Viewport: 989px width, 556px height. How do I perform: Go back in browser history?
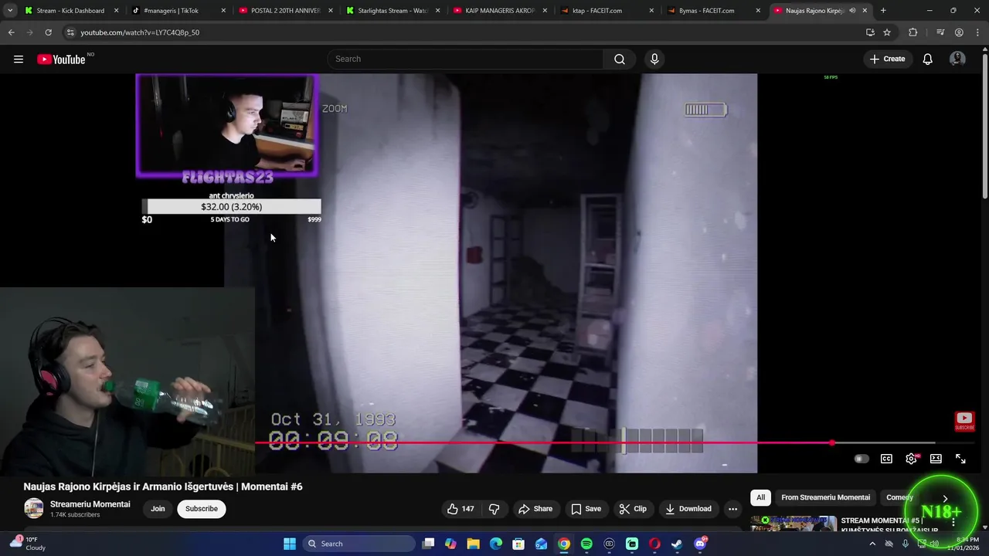(11, 32)
